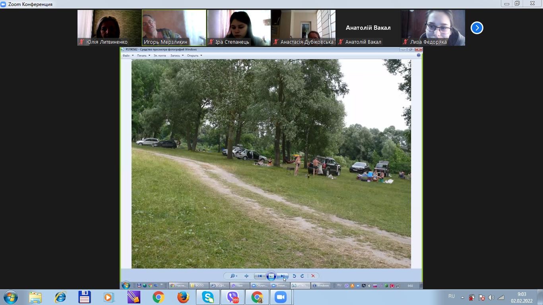Expand the Открыть dropdown menu
The width and height of the screenshot is (543, 305).
(x=194, y=56)
